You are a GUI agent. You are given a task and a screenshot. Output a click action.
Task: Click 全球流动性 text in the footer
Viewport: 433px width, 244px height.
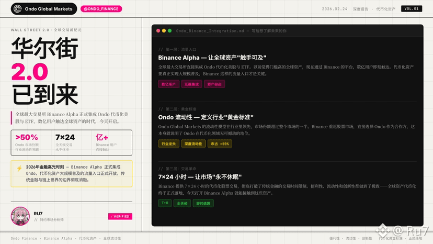(x=112, y=238)
